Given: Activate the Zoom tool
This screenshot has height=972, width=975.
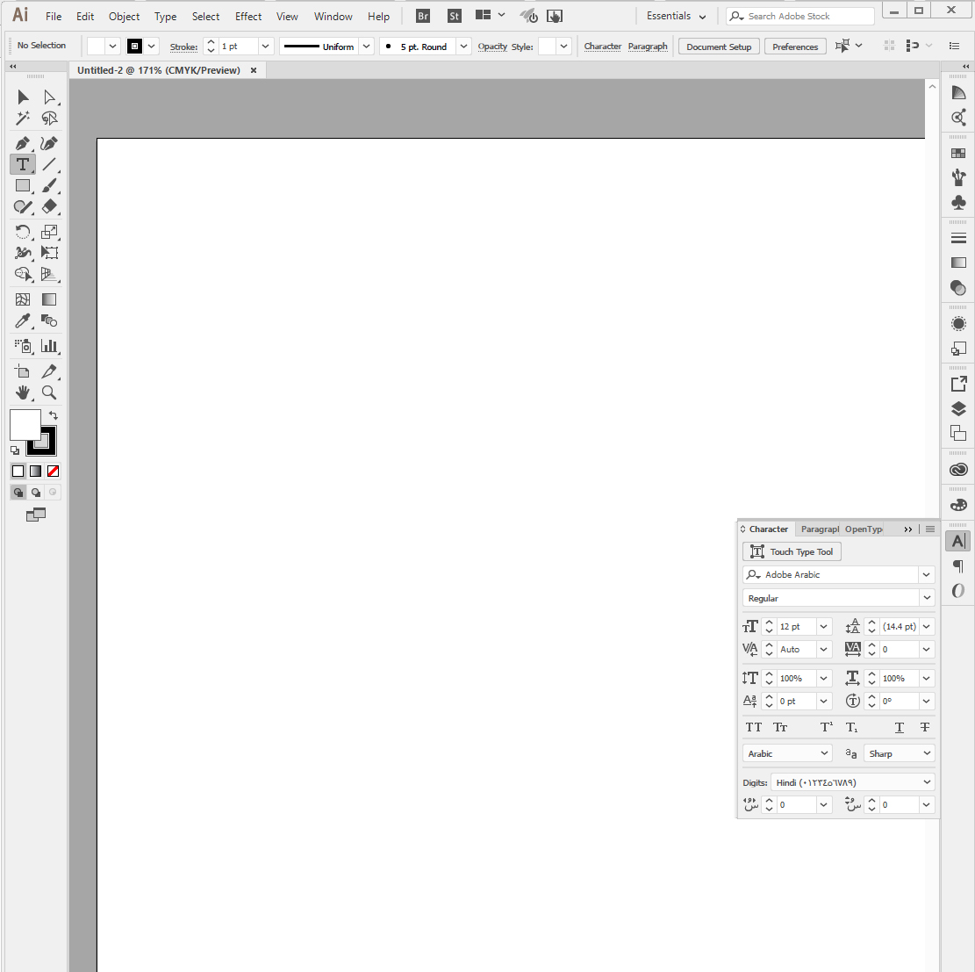Looking at the screenshot, I should pos(49,392).
